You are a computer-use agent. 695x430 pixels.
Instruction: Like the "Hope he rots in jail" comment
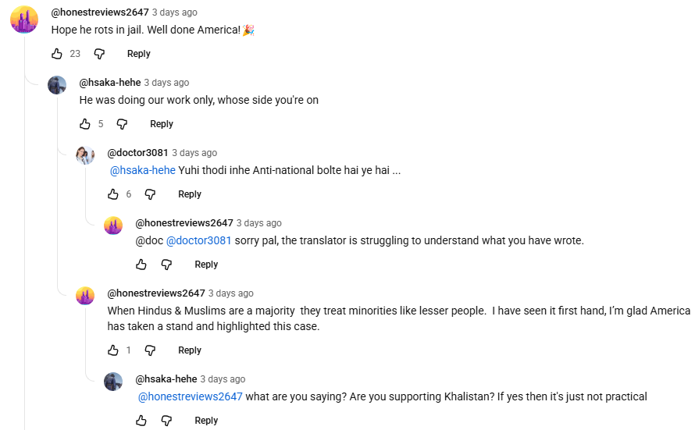click(x=57, y=54)
